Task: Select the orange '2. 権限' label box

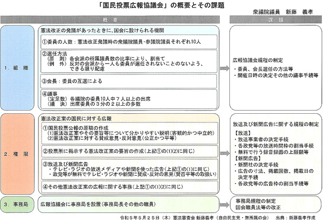Action: pyautogui.click(x=17, y=154)
